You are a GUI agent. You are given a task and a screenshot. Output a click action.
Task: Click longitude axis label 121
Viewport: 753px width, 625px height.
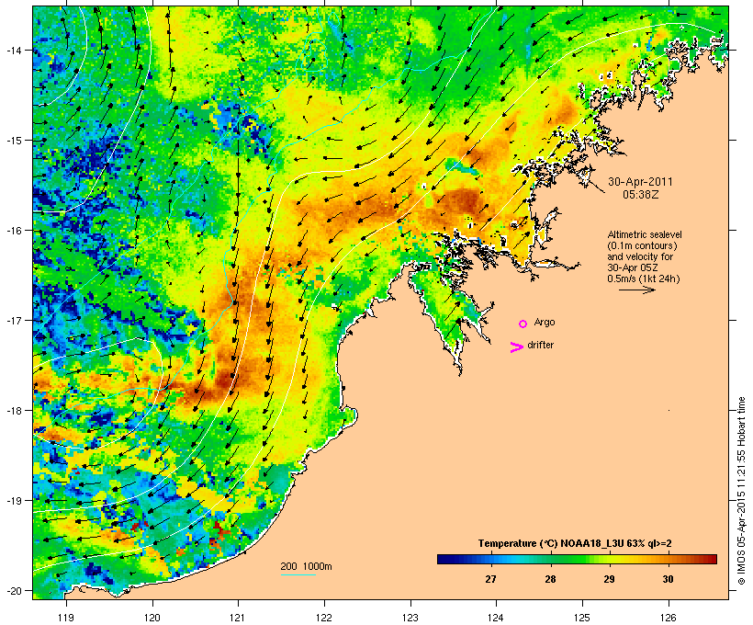(x=238, y=618)
